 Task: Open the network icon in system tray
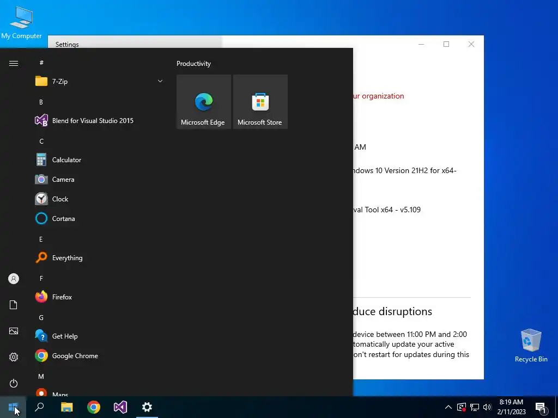pos(475,407)
